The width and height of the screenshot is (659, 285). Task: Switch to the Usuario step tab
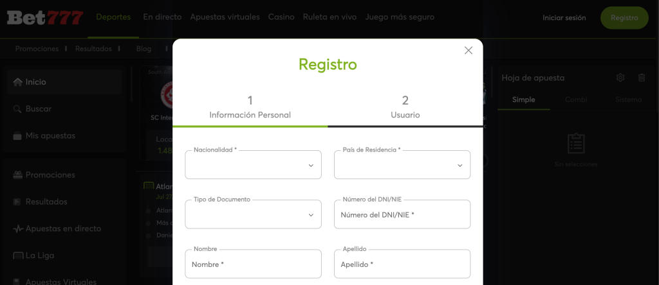pos(405,107)
